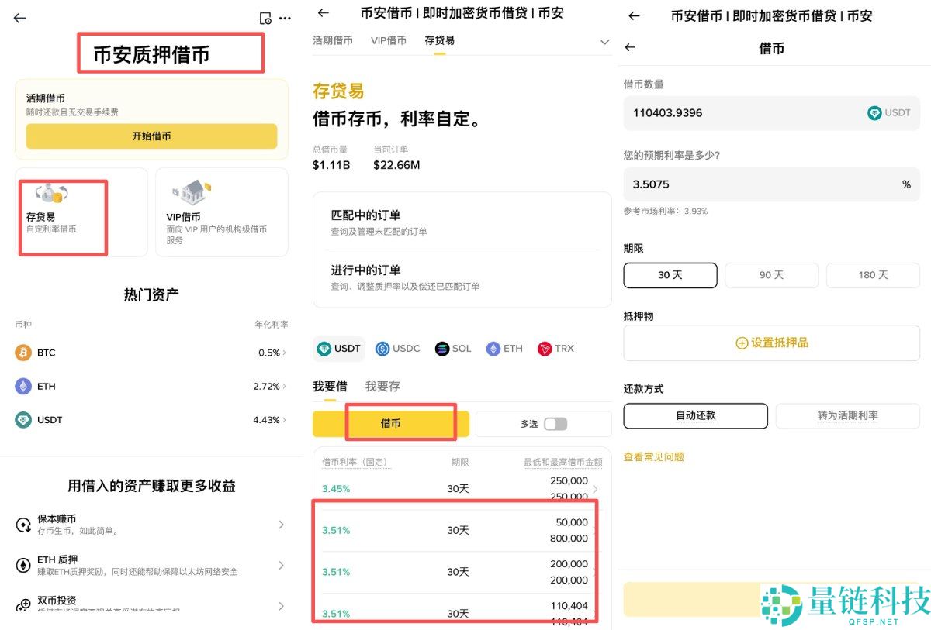Viewport: 931px width, 630px height.
Task: Click the BTC icon in 热门资产 list
Action: click(x=23, y=352)
